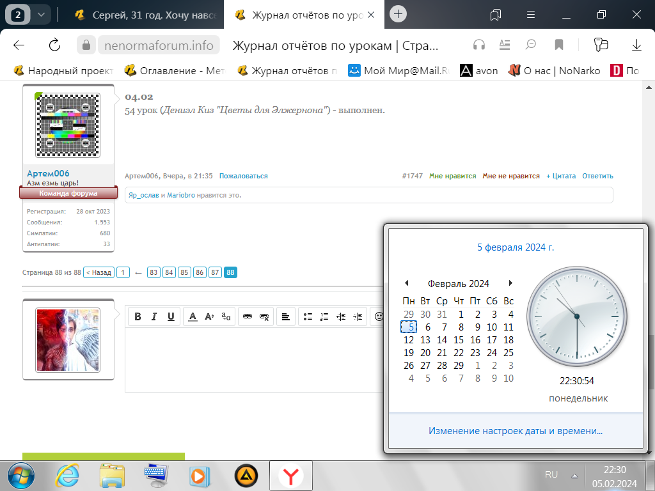Go to next month in the calendar

[x=510, y=283]
